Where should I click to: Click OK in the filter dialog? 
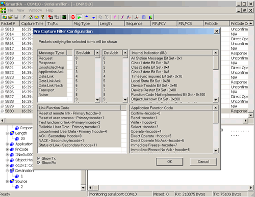(x=170, y=161)
